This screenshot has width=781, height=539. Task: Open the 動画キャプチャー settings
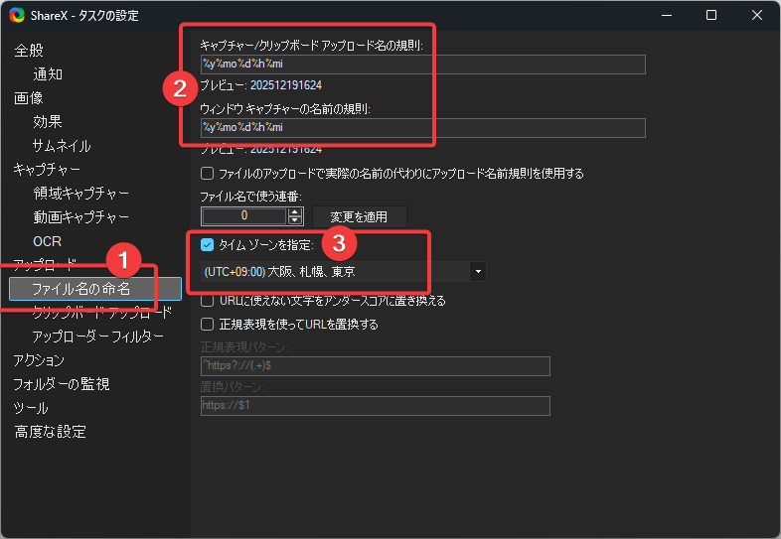coord(80,217)
